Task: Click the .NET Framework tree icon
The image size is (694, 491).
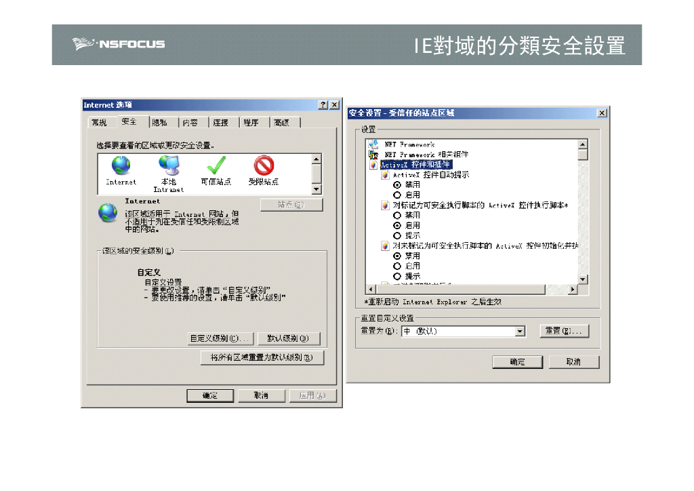Action: [x=373, y=144]
